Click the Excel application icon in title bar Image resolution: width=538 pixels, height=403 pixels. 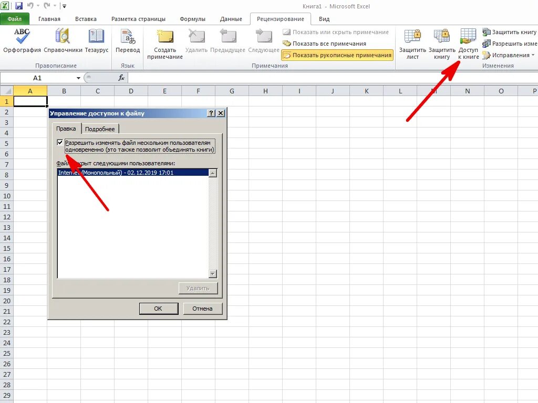[5, 6]
